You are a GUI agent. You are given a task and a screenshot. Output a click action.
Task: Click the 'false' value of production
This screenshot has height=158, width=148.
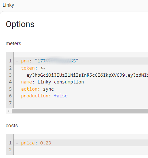[61, 96]
